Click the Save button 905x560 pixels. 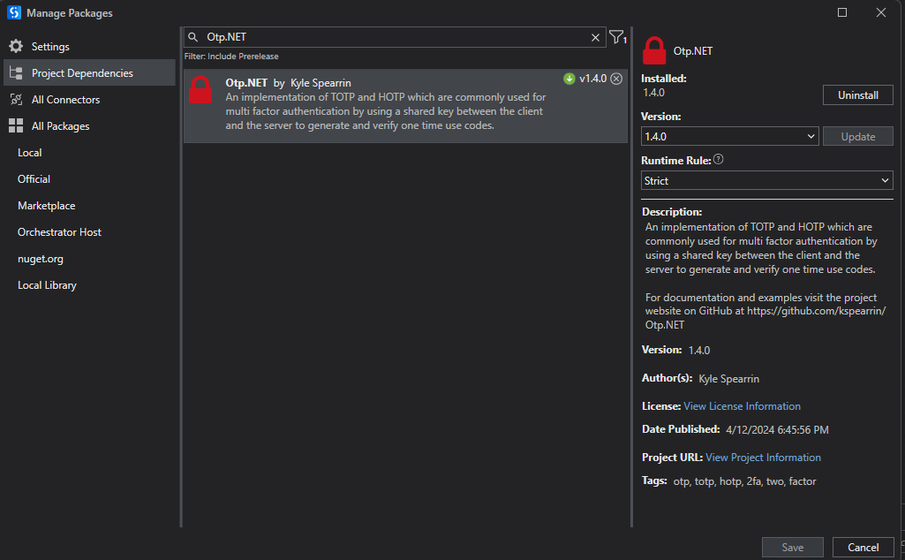(x=793, y=548)
